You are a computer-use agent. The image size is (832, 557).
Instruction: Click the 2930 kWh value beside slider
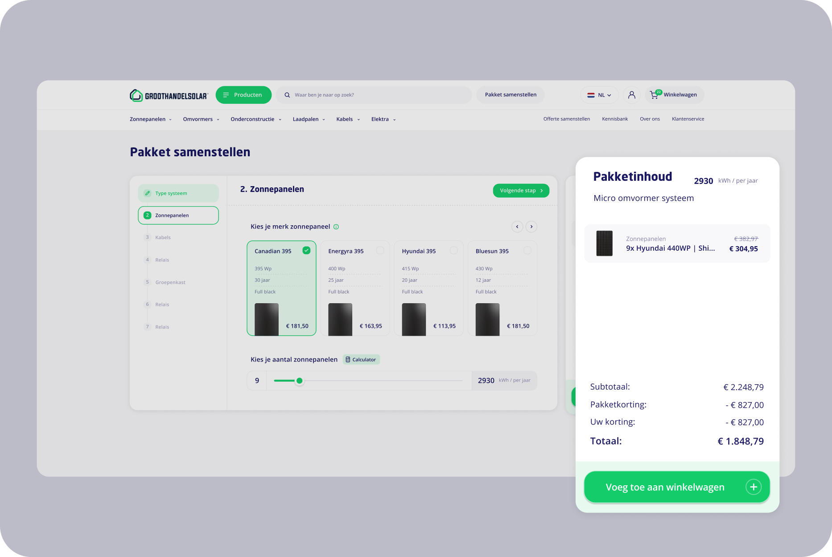tap(486, 381)
